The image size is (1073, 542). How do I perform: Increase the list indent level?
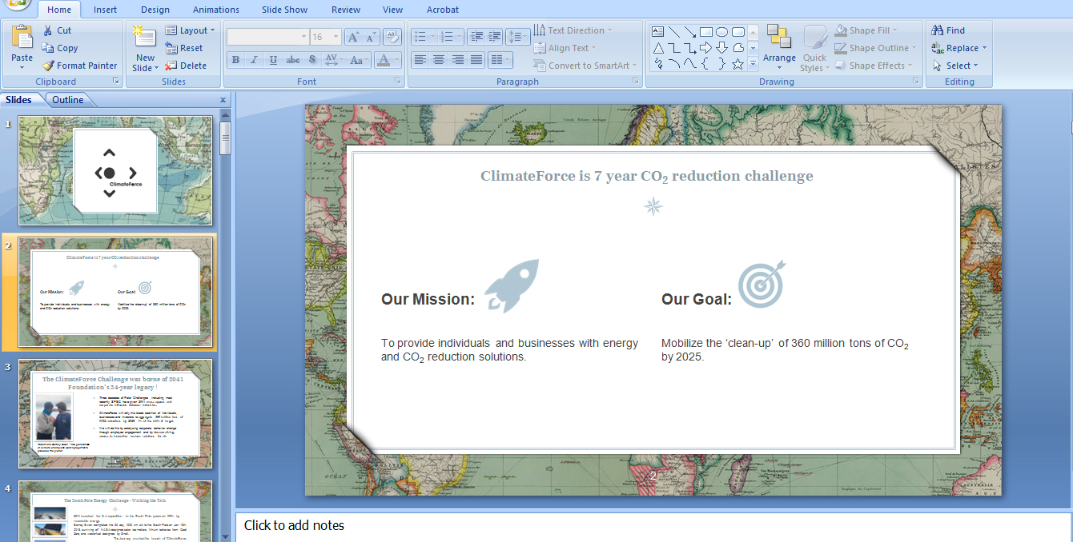coord(494,37)
